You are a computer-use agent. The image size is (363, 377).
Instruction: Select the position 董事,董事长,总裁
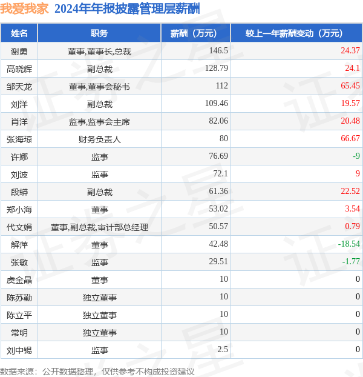click(99, 52)
